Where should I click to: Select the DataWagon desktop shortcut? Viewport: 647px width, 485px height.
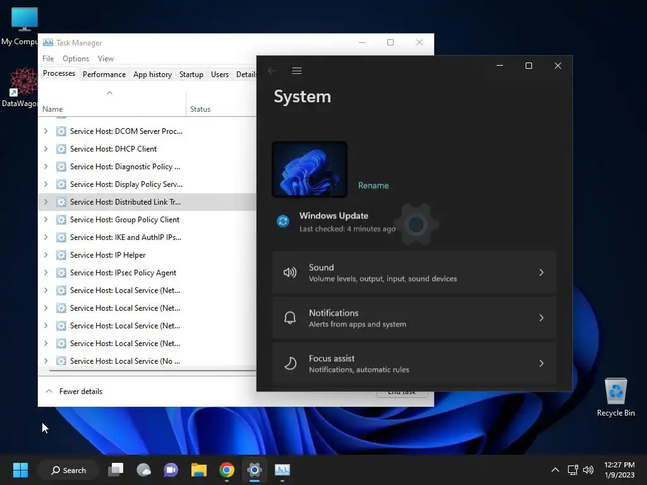[x=20, y=87]
